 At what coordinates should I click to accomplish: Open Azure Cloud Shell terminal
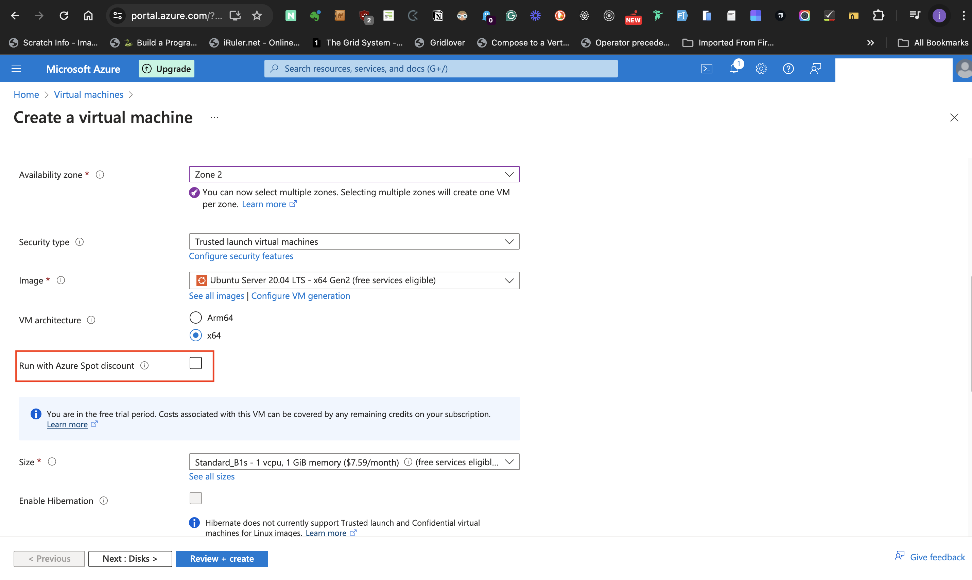[x=707, y=68]
